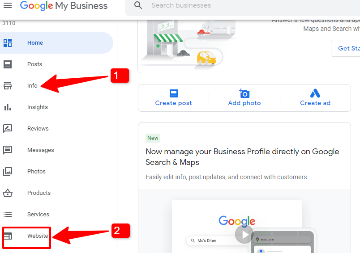
Task: Click the Google logo in video preview
Action: [237, 221]
